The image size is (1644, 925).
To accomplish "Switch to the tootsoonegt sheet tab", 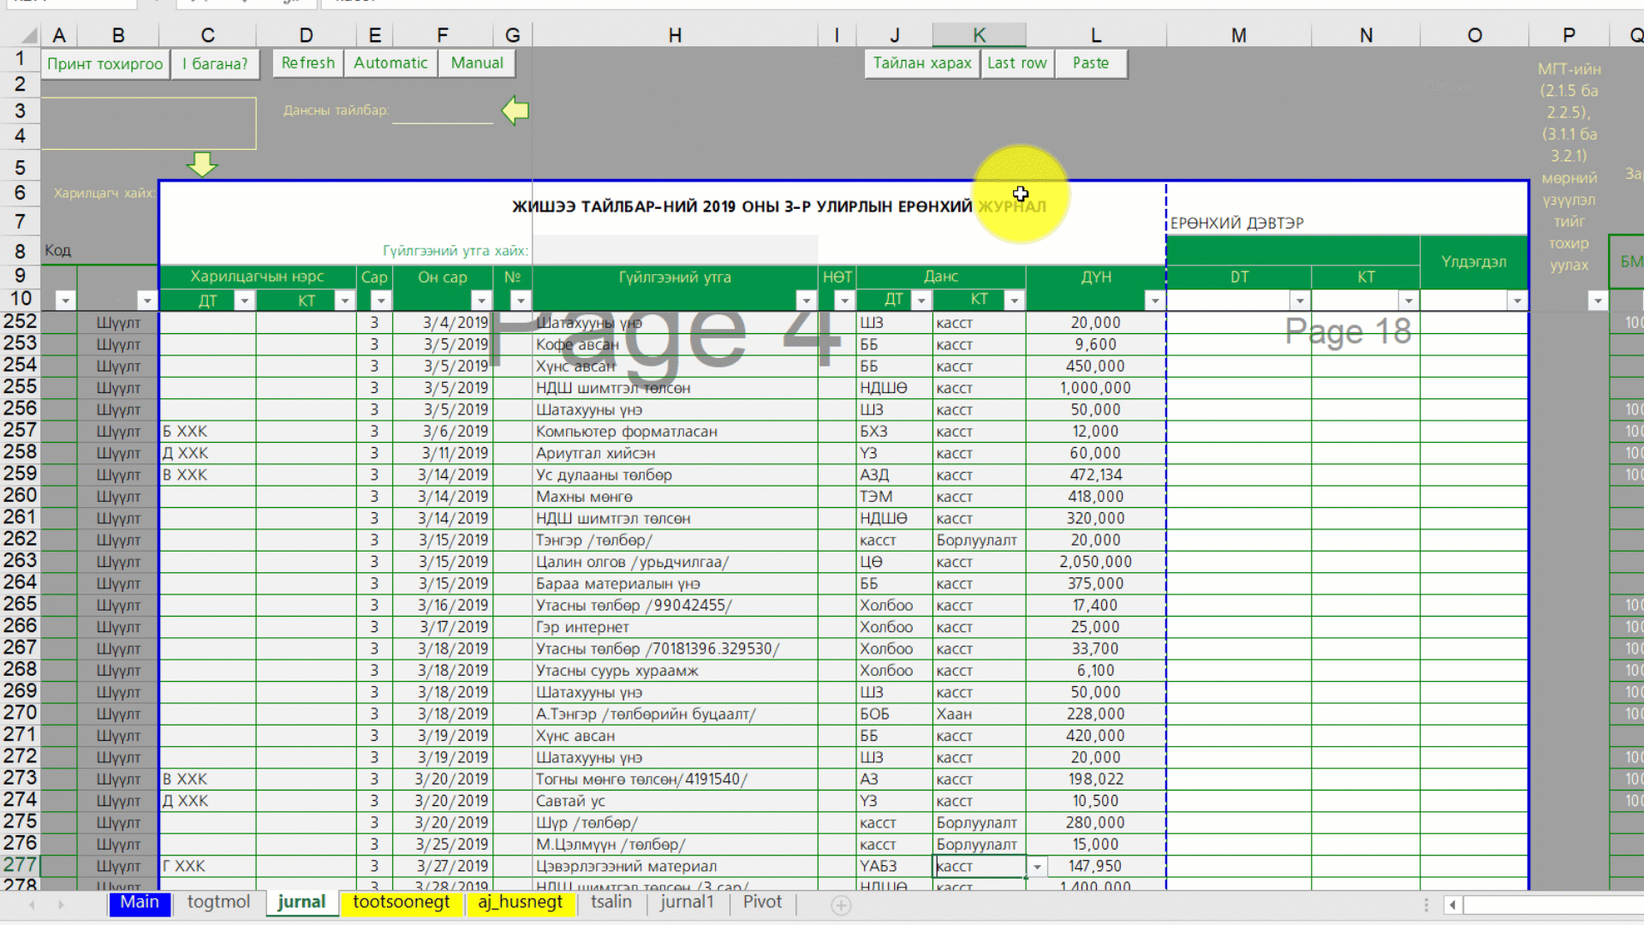I will tap(401, 902).
